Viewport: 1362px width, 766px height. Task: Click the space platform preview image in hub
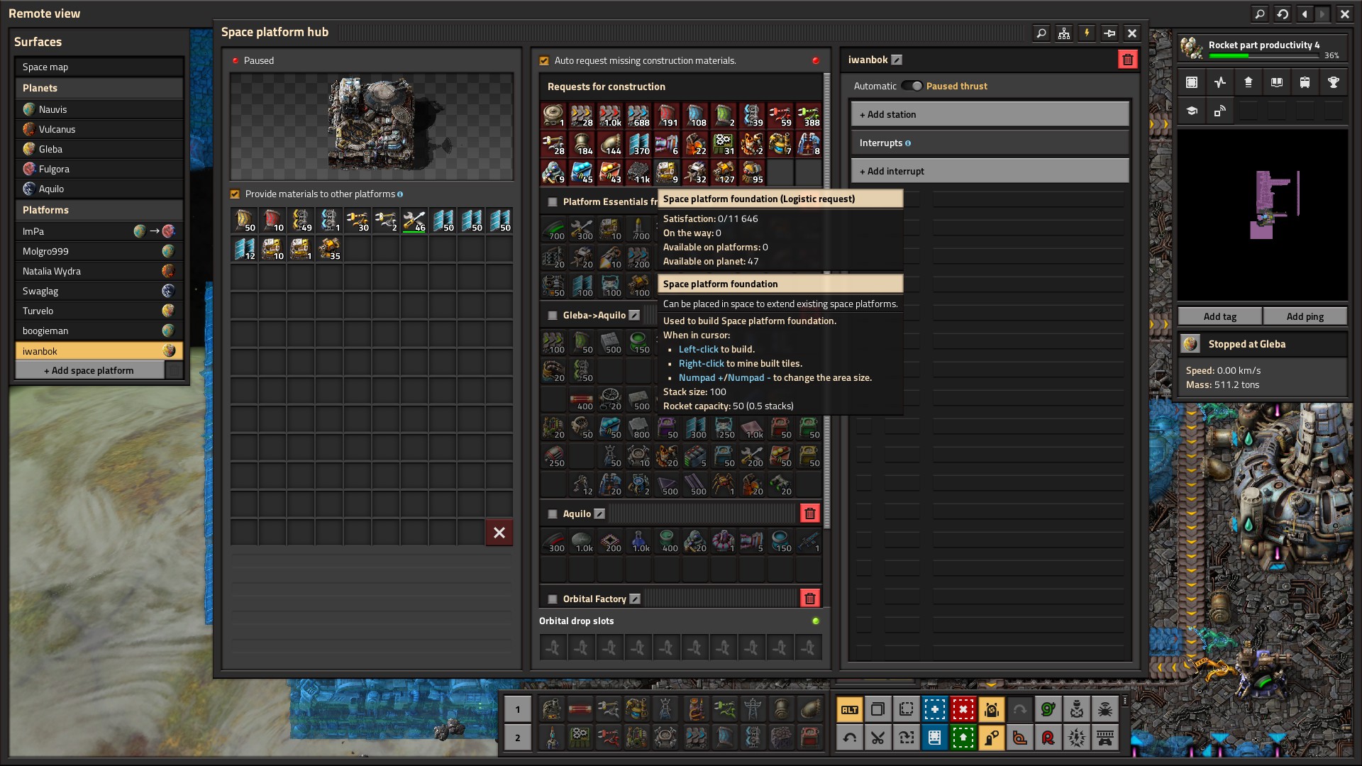click(x=372, y=126)
